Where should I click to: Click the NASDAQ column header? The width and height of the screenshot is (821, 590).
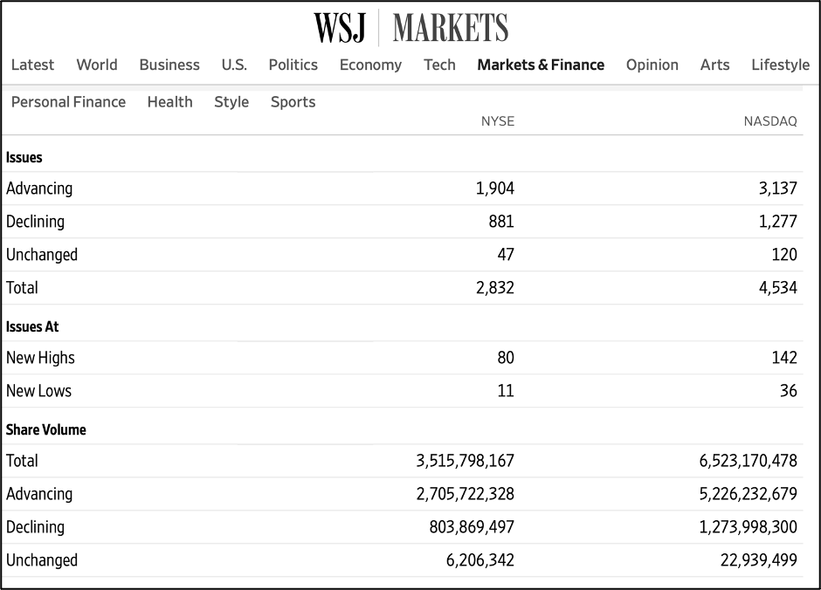click(770, 121)
